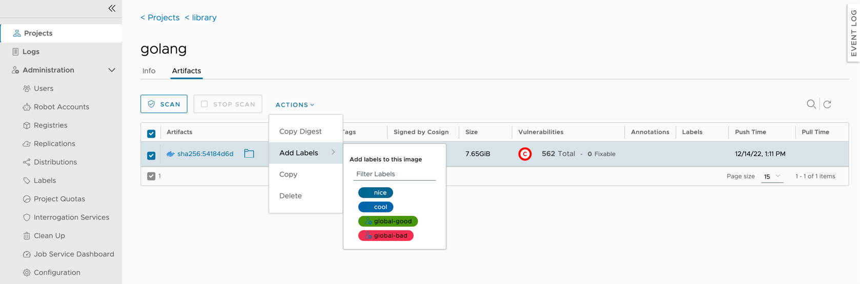This screenshot has width=860, height=284.
Task: Collapse the sidebar with double-chevron icon
Action: coord(112,8)
